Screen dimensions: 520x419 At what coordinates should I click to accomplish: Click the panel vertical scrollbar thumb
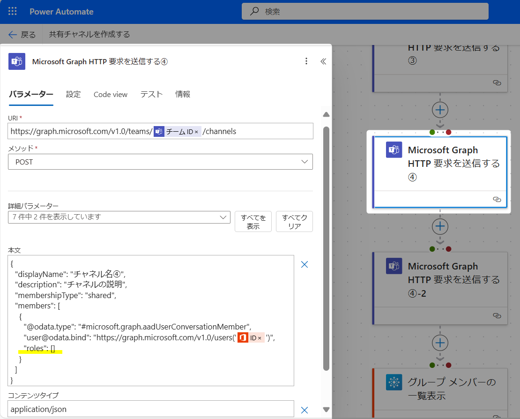coord(327,248)
